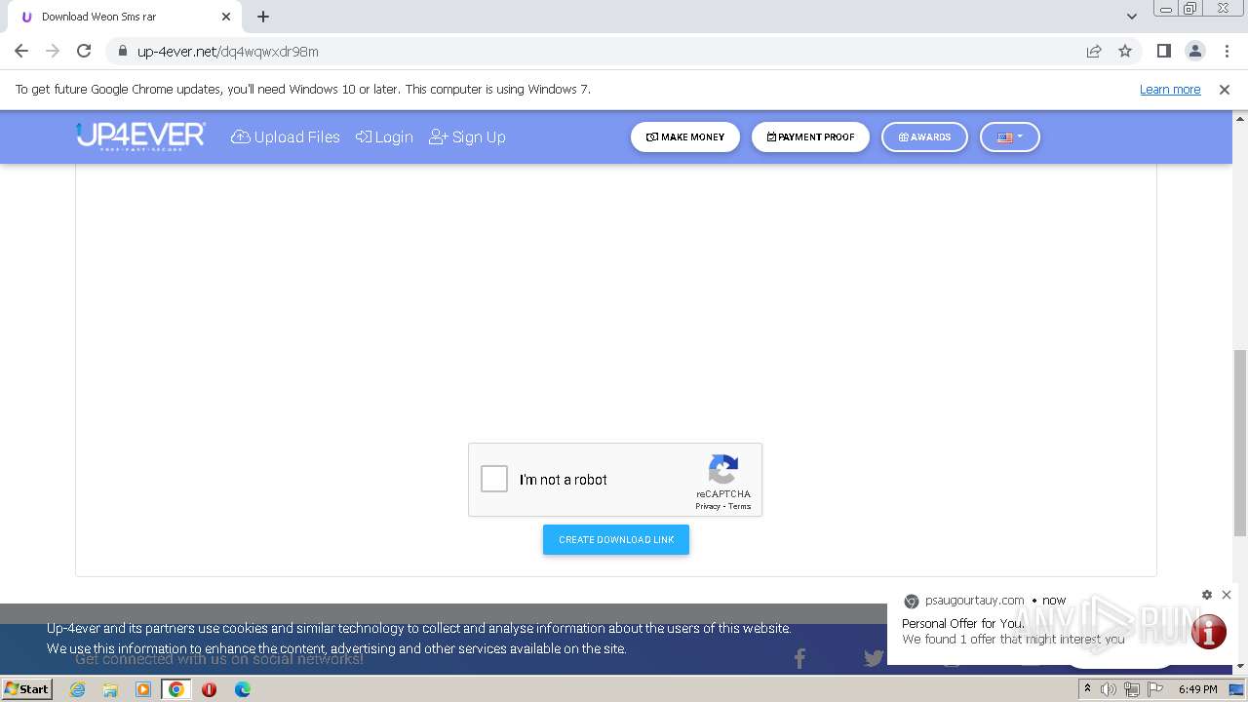Bookmark this page with the star icon

1125,51
